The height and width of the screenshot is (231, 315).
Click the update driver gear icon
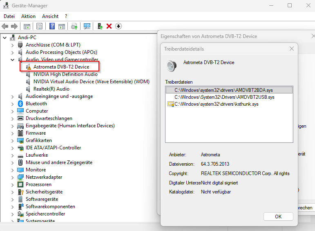pyautogui.click(x=74, y=26)
